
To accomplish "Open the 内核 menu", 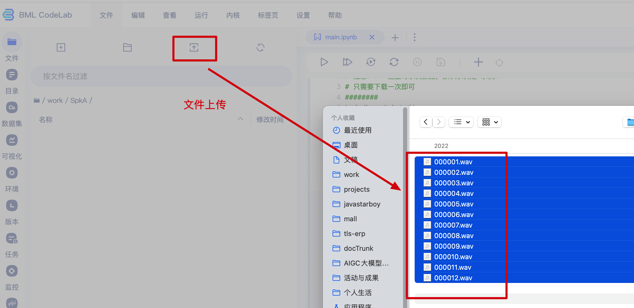I will click(x=233, y=15).
